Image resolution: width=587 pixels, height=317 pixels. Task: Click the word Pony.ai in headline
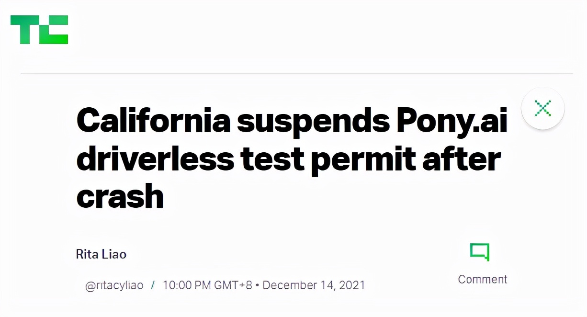click(452, 122)
